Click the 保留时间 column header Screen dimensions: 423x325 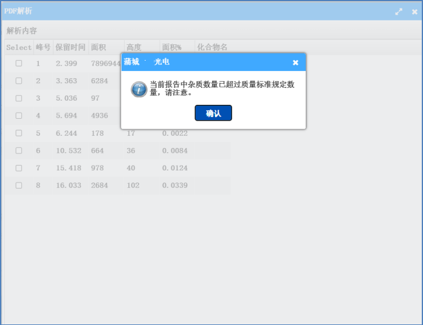(70, 47)
